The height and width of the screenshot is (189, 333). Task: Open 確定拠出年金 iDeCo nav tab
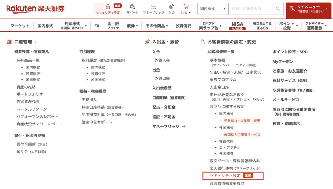point(262,26)
